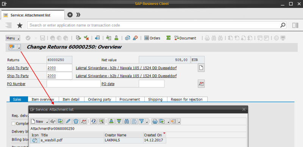
Task: Open the Sold-To Party address link
Action: tap(126, 68)
